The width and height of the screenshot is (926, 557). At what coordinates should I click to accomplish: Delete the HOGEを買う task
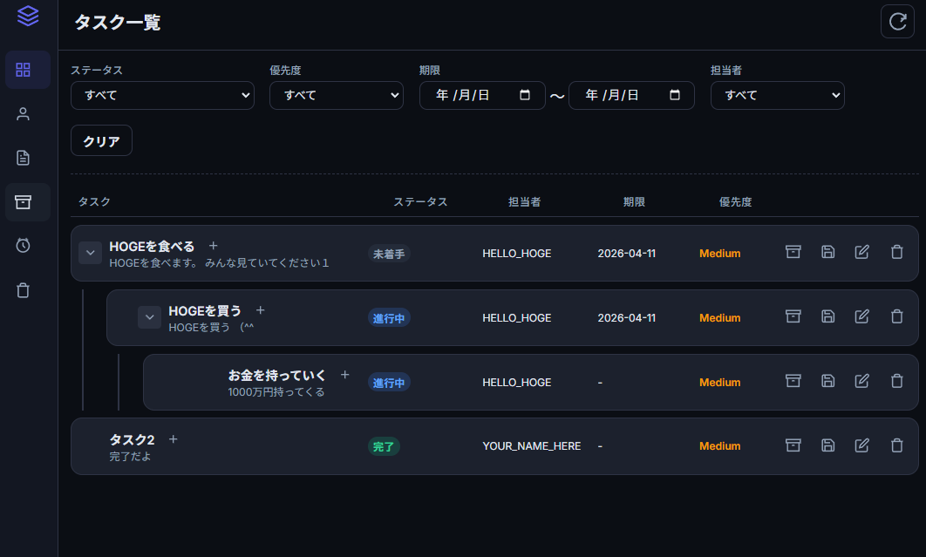pos(896,316)
